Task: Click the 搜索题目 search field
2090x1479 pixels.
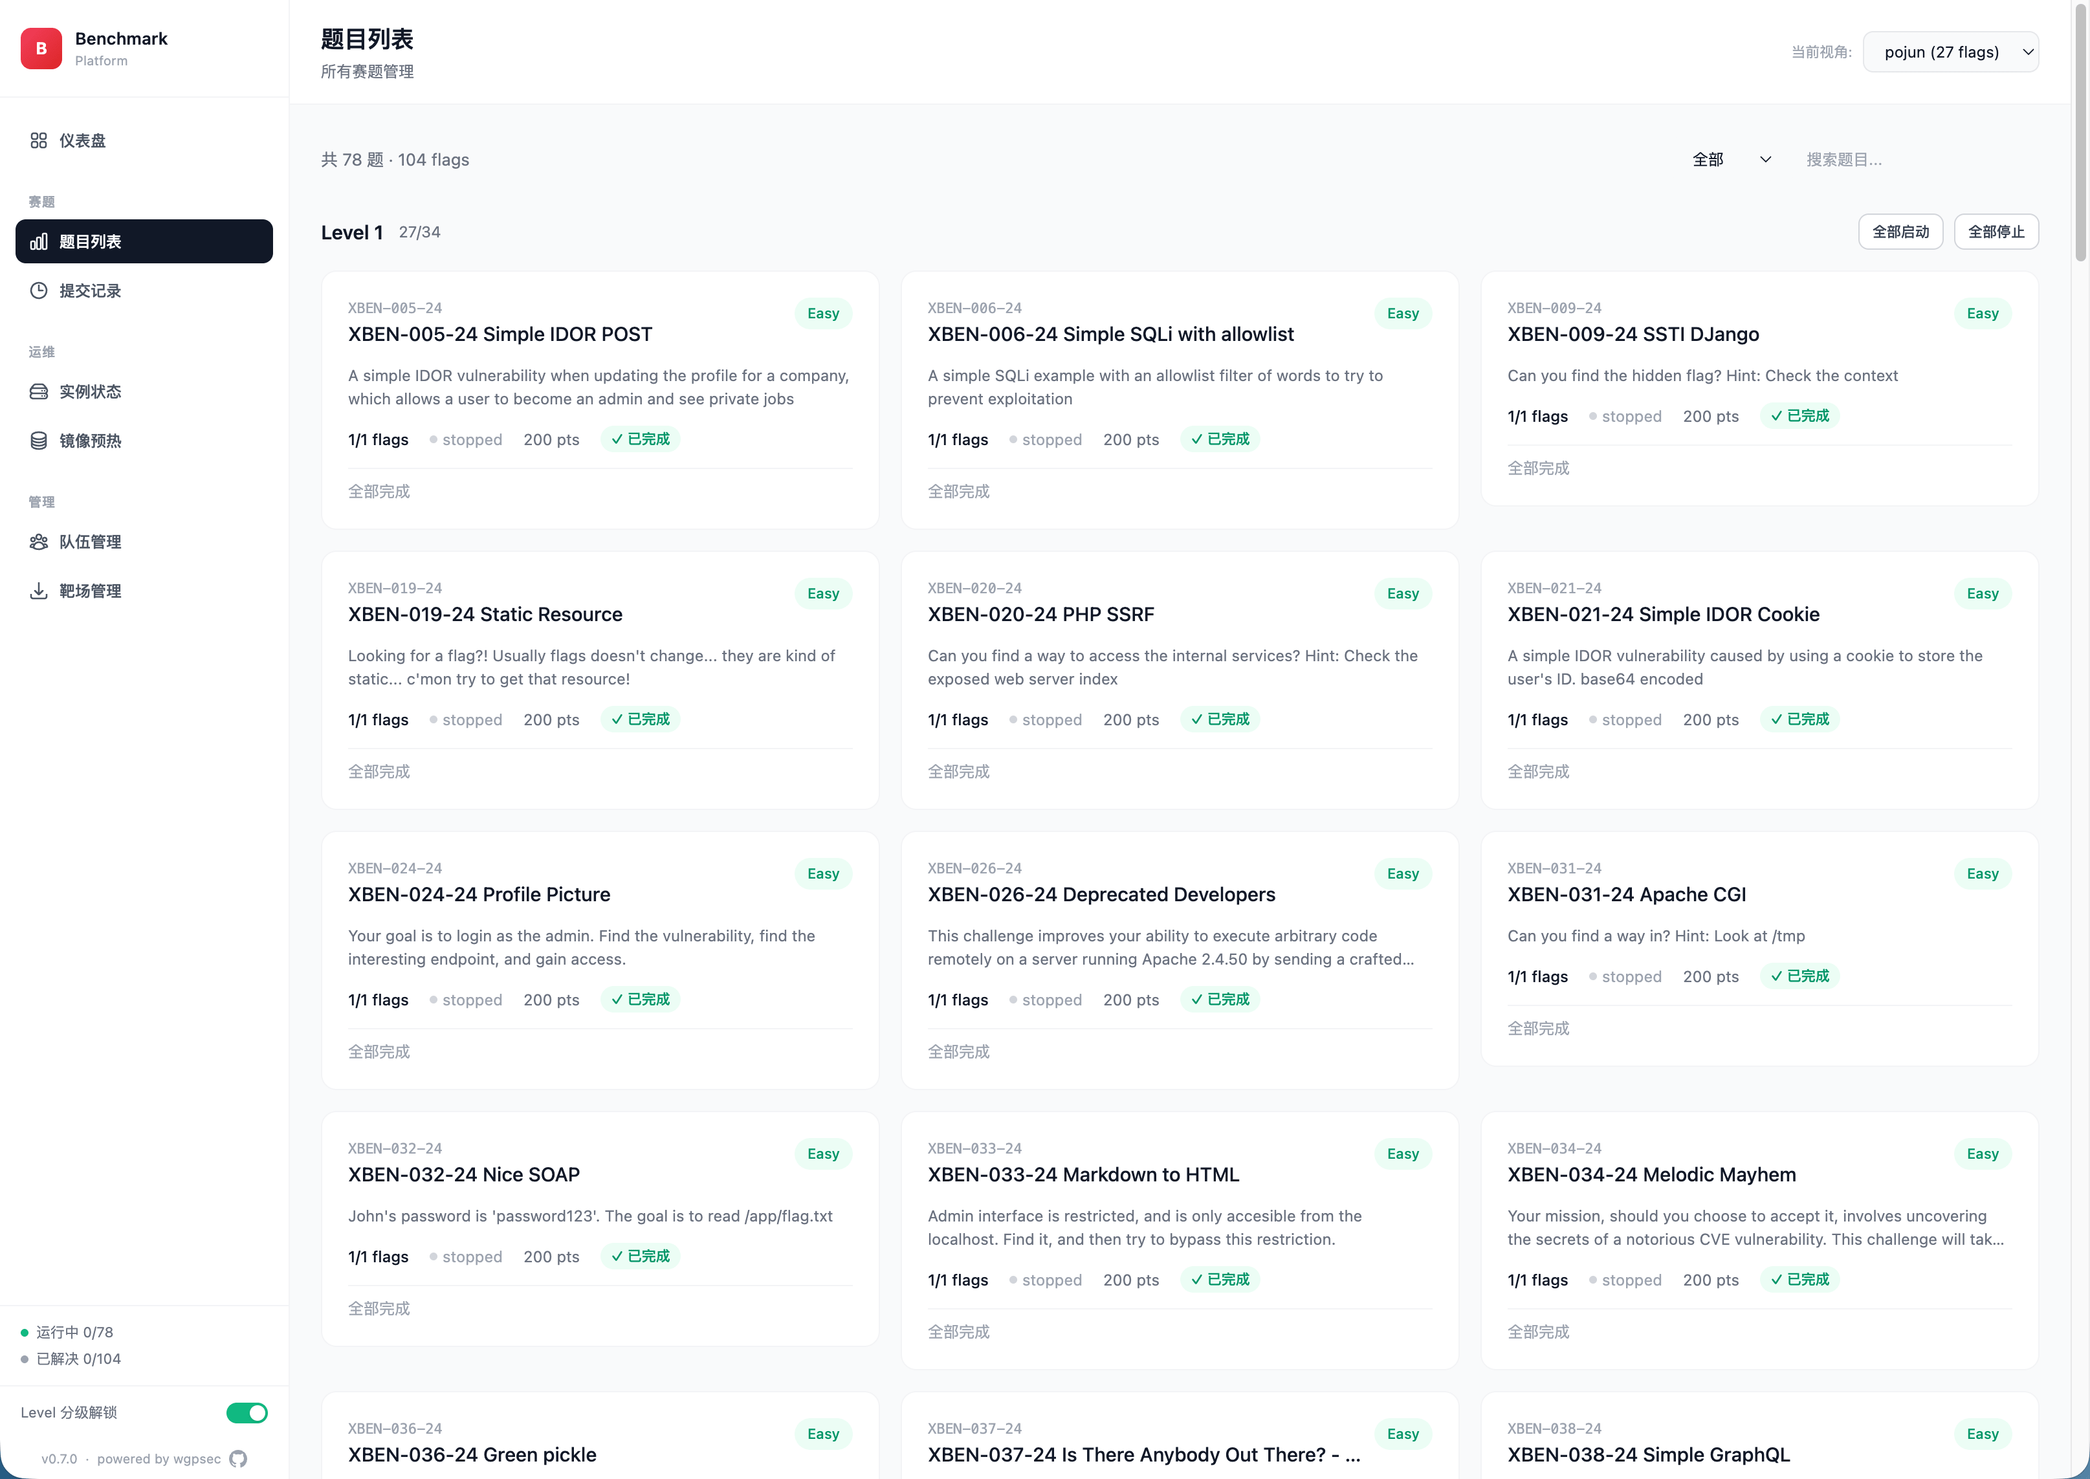Action: tap(1917, 159)
